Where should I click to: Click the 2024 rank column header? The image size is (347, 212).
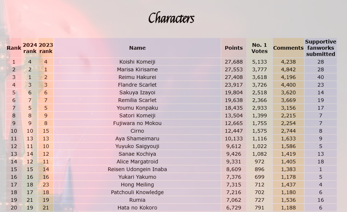[x=30, y=48]
